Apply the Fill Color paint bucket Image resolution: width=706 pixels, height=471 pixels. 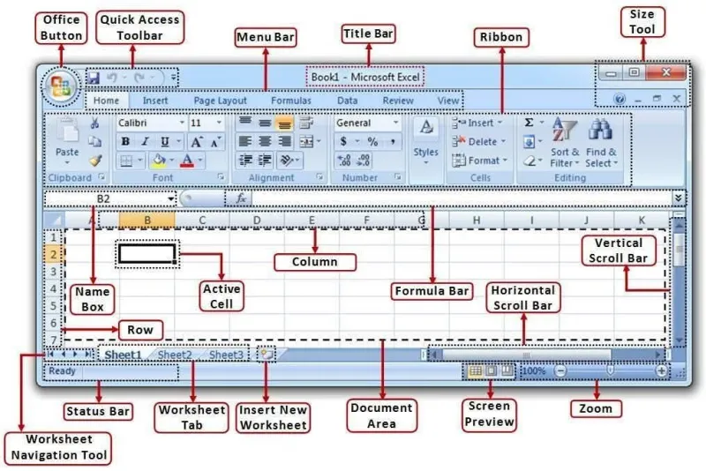point(159,161)
